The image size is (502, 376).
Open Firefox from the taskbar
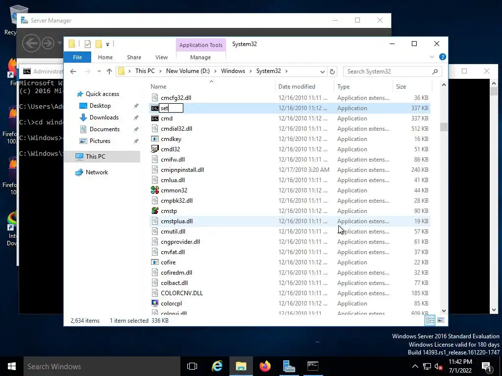coord(265,366)
